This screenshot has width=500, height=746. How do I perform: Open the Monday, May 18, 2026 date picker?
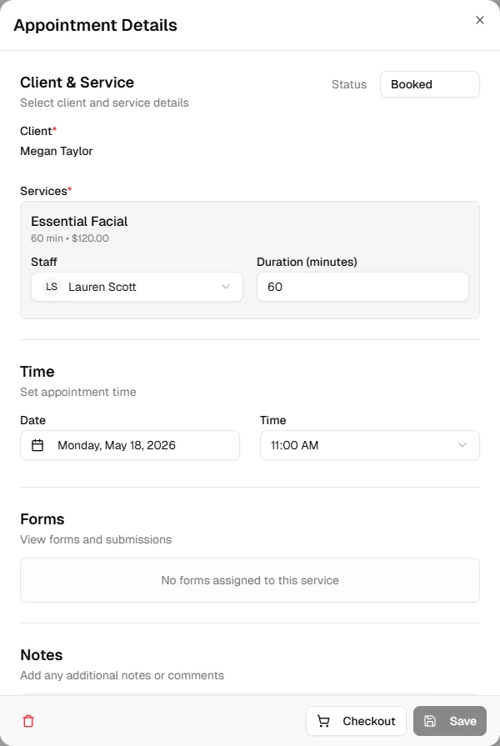(130, 445)
